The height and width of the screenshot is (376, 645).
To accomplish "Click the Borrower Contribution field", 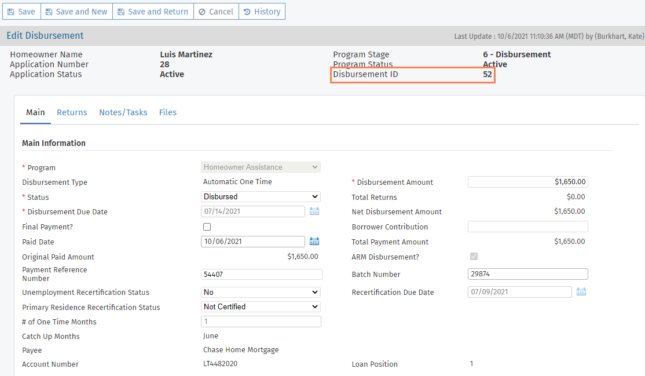I will pos(527,227).
